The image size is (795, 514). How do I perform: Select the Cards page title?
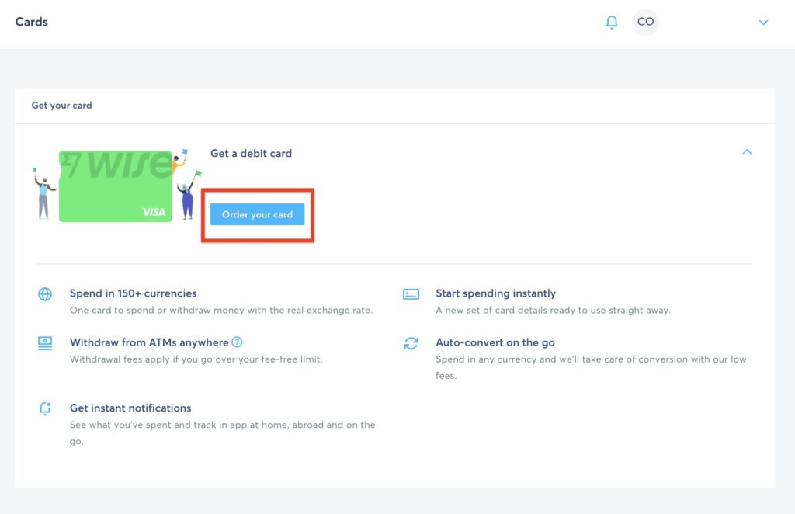point(32,22)
